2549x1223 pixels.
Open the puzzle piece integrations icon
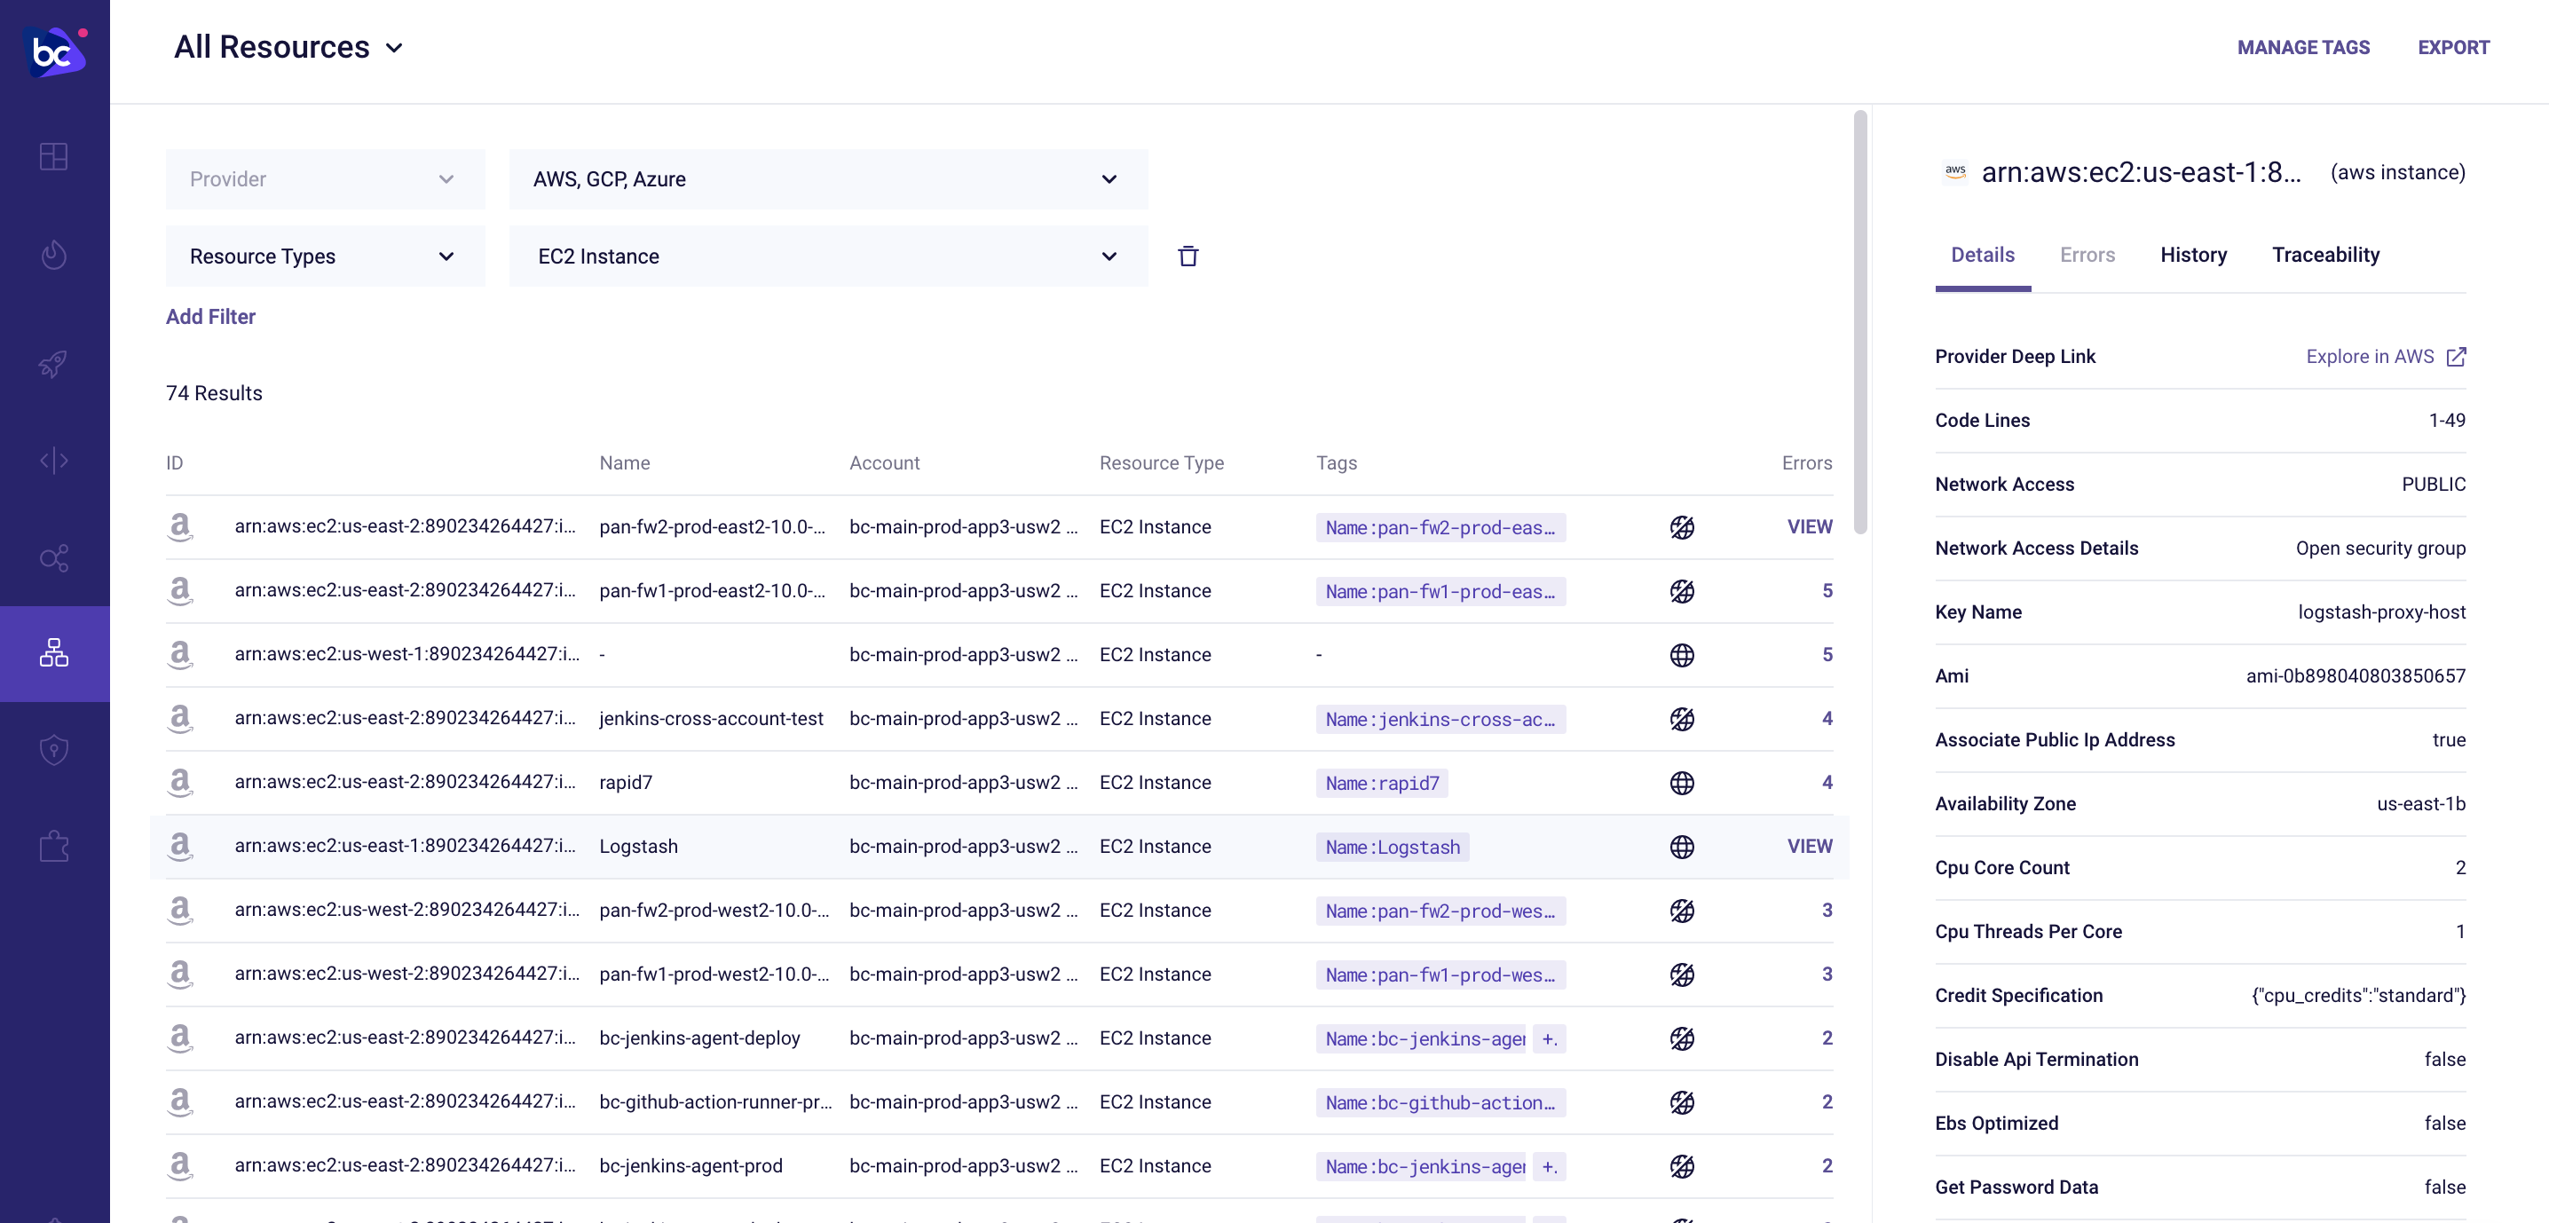coord(54,847)
